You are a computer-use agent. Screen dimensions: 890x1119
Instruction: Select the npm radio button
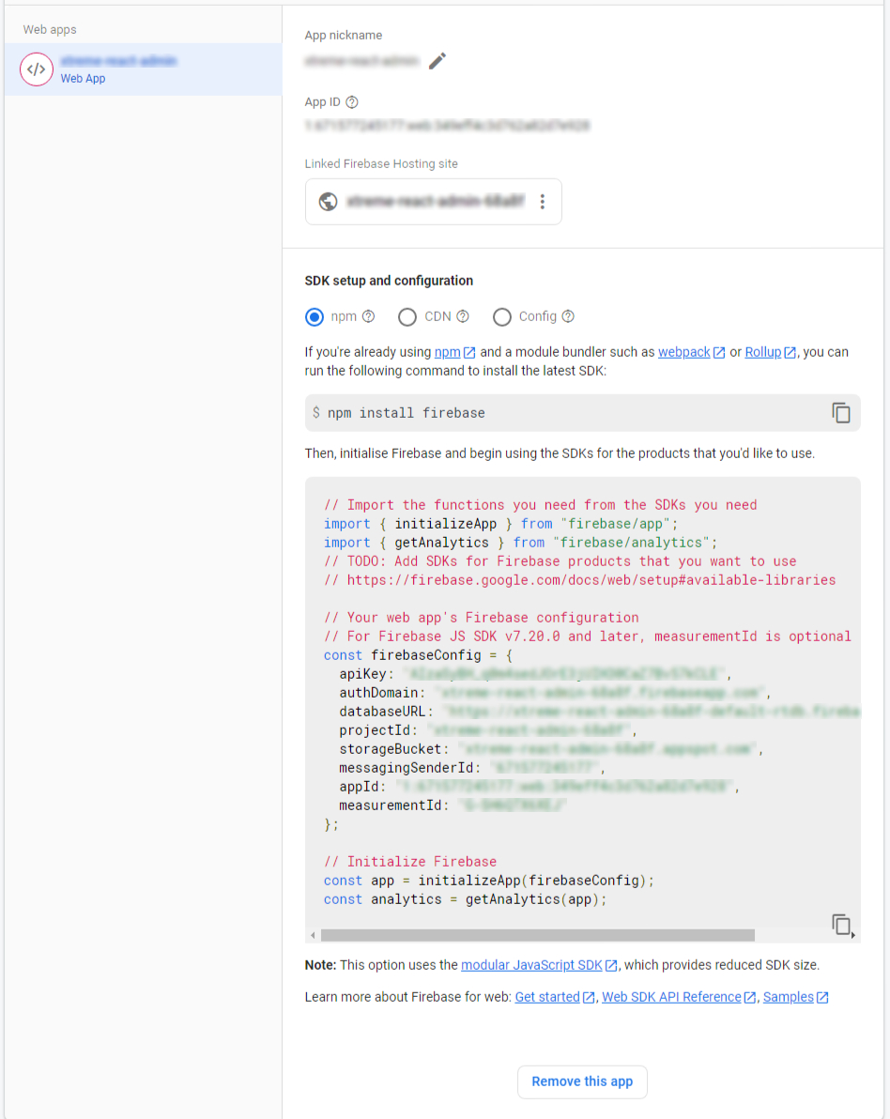315,316
